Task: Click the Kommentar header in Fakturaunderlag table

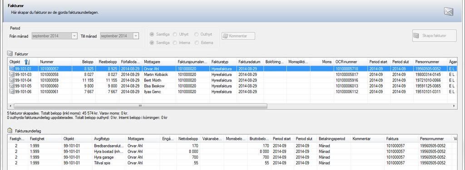Action: (368, 139)
